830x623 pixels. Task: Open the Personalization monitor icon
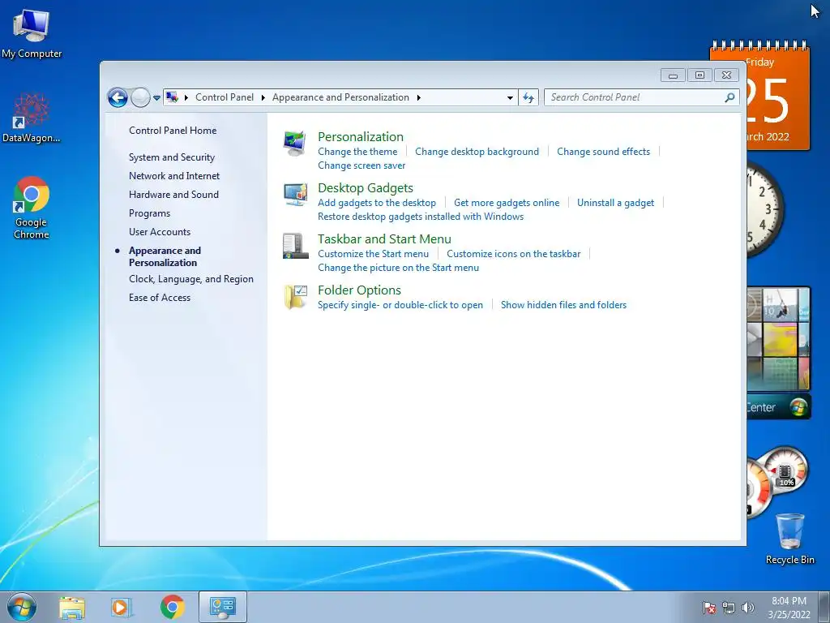(295, 143)
